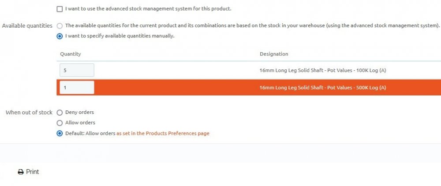The height and width of the screenshot is (186, 441).
Task: Click the quantity field for 100K Log
Action: coord(77,70)
